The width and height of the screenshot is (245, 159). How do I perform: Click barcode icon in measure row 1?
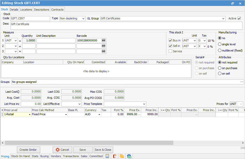point(104,41)
